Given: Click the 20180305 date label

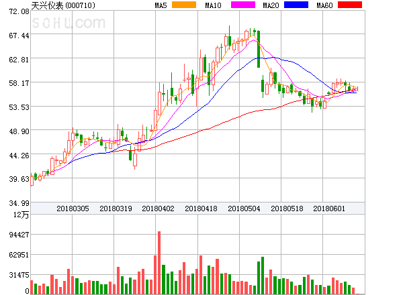Looking at the screenshot, I should pos(73,209).
